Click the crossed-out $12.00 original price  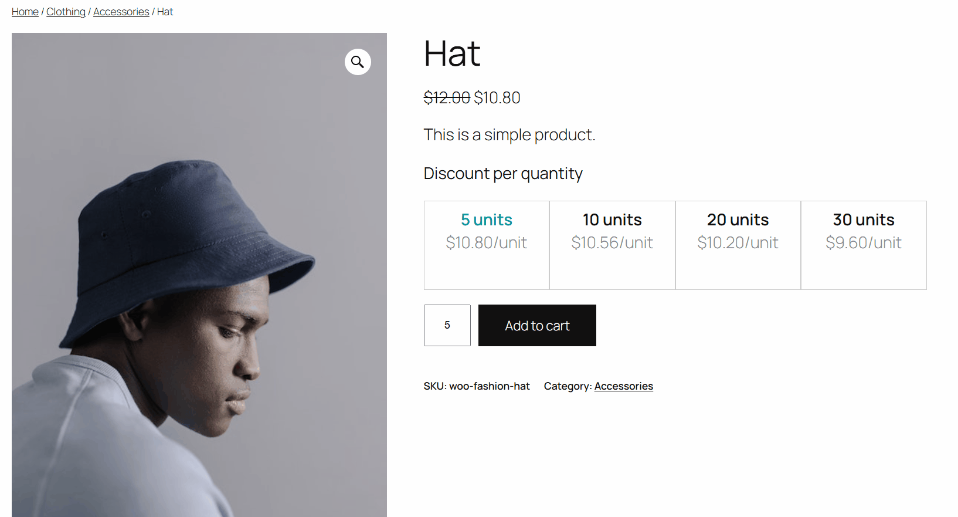click(447, 97)
